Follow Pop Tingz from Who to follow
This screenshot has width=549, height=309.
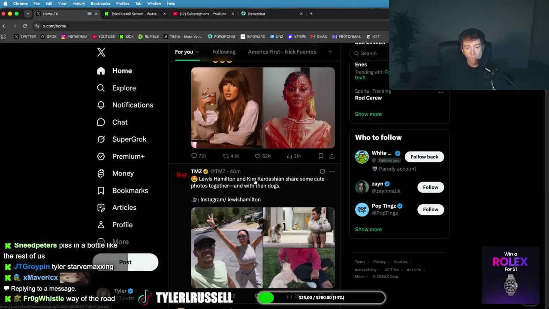(x=431, y=209)
